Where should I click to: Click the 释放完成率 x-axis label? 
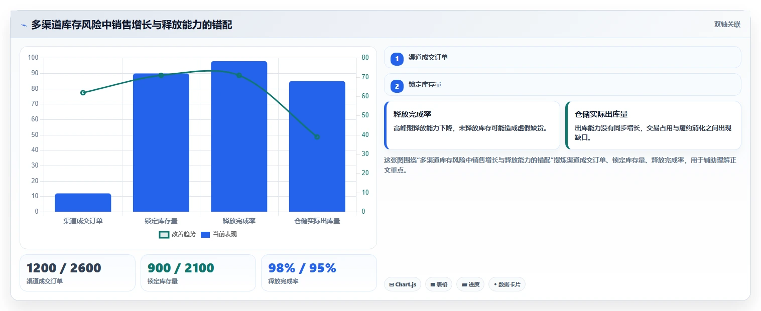coord(239,221)
